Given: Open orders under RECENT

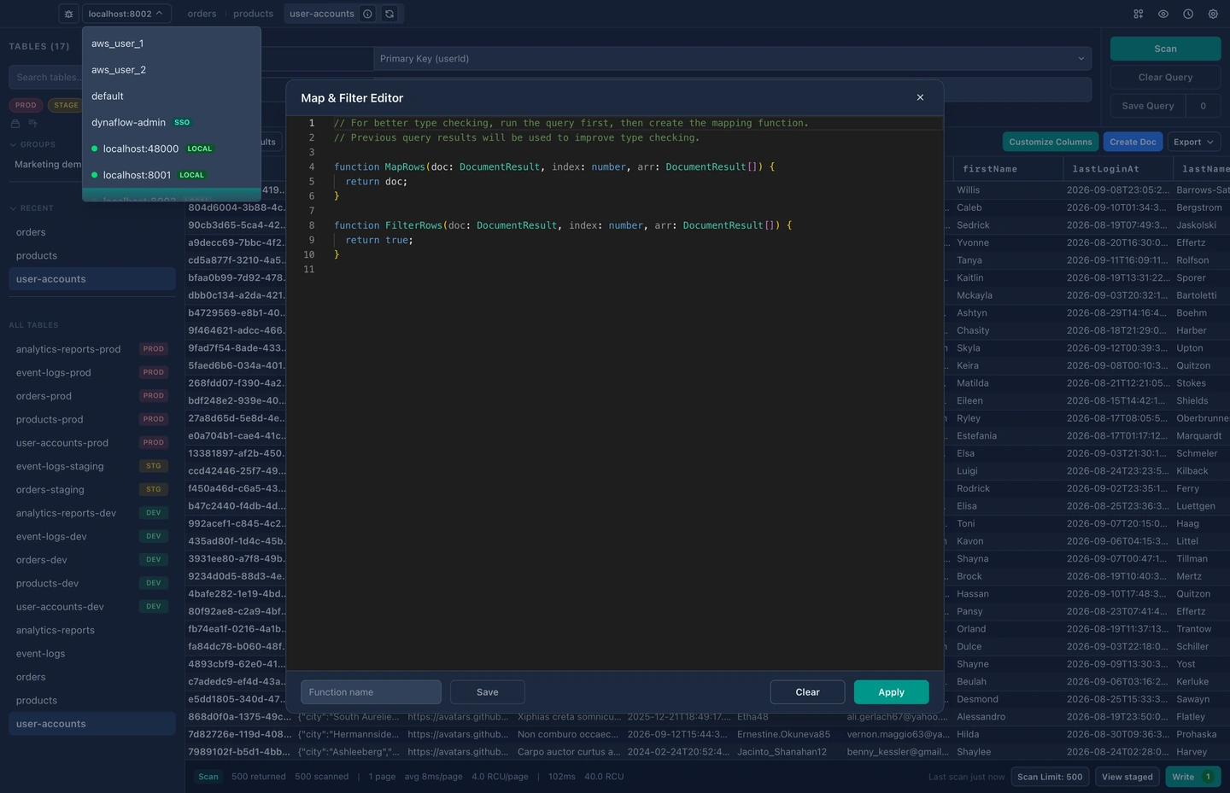Looking at the screenshot, I should 92,232.
